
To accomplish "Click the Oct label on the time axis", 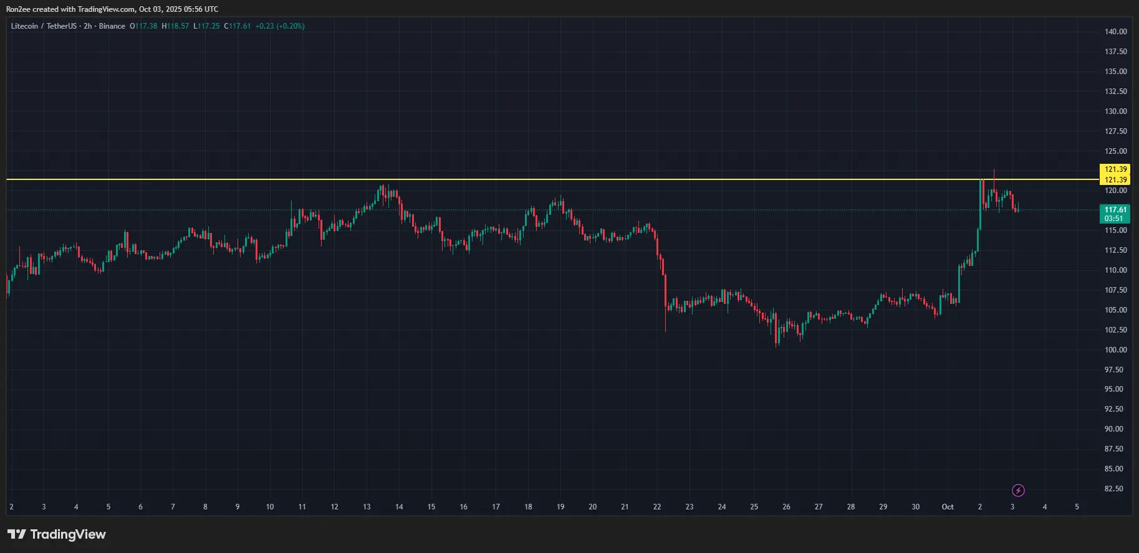I will (x=947, y=507).
